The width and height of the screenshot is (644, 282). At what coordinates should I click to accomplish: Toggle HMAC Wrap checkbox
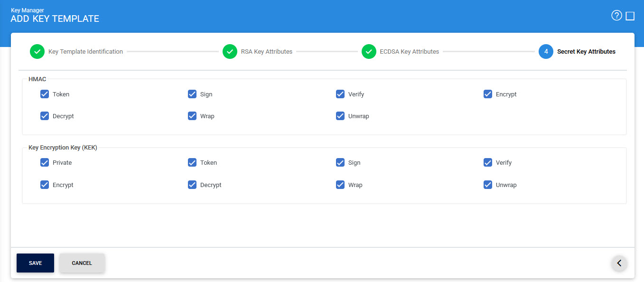coord(192,116)
